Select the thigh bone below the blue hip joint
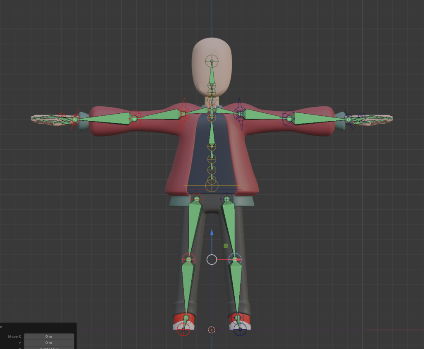This screenshot has height=349, width=424. click(x=229, y=225)
